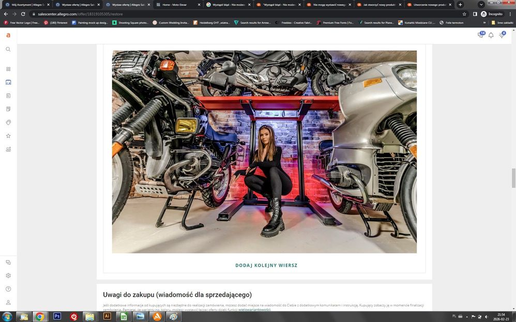Open the statistics chart icon in the sidebar
This screenshot has width=516, height=322.
click(8, 150)
